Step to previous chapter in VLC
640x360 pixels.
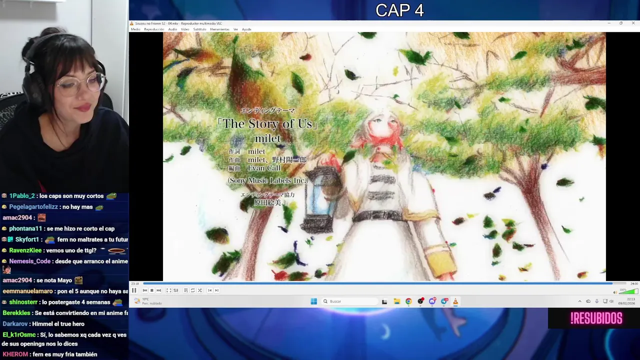pyautogui.click(x=210, y=290)
